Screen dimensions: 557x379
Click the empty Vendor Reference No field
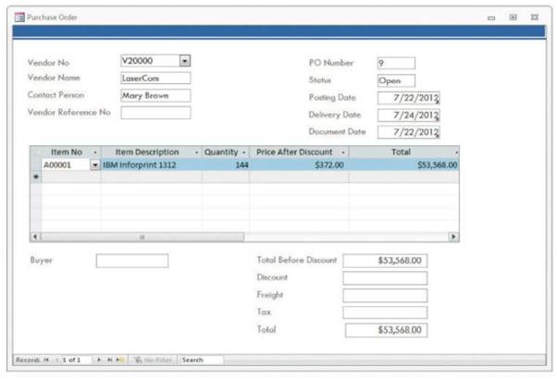pos(155,113)
